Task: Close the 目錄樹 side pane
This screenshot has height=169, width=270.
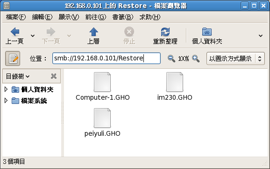Action: click(x=54, y=76)
